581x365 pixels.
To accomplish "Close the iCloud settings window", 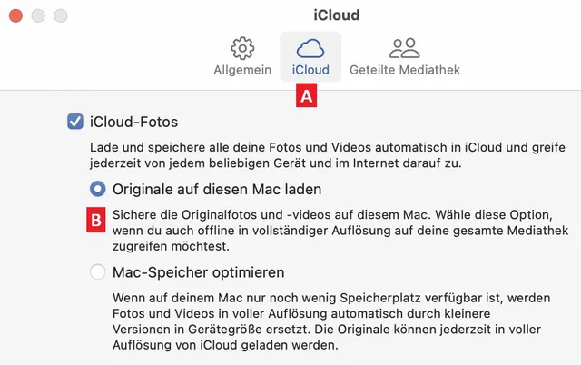I will (x=17, y=15).
